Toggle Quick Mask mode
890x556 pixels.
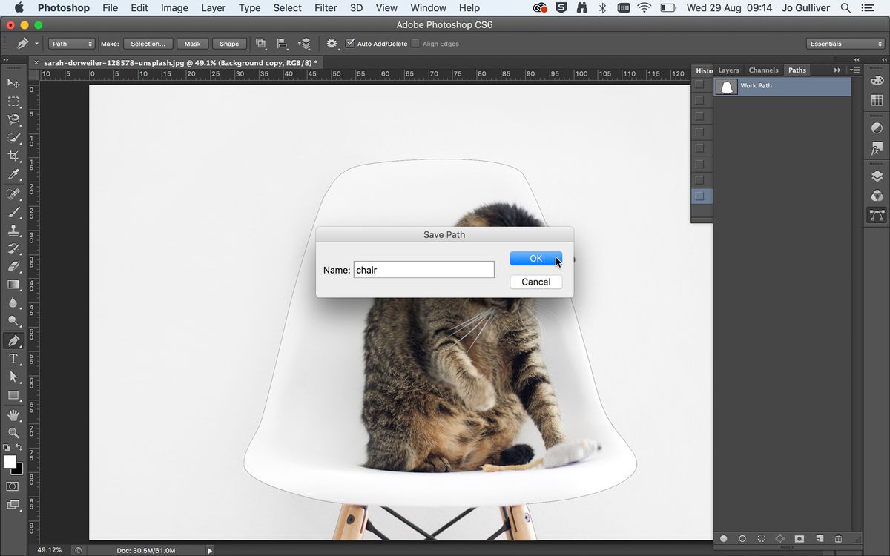tap(13, 486)
